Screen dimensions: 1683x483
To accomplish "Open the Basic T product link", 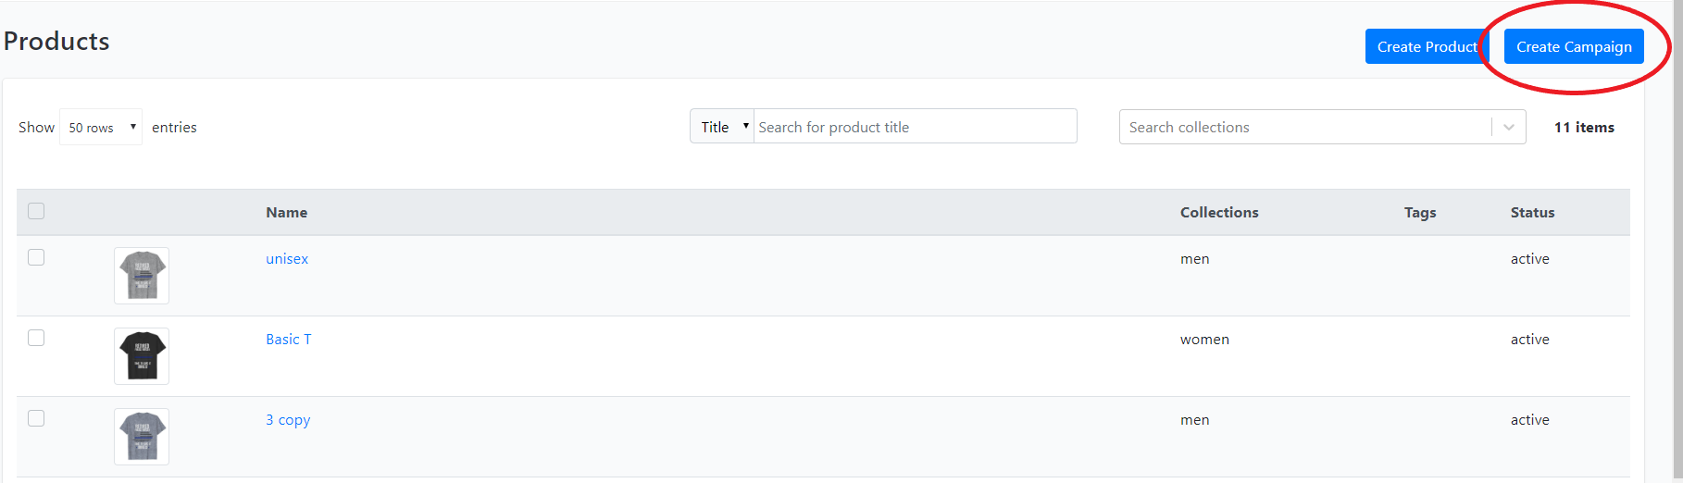I will coord(289,340).
